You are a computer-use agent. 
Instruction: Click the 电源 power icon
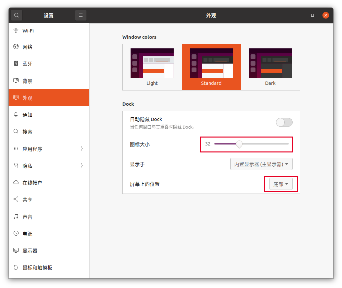(16, 234)
